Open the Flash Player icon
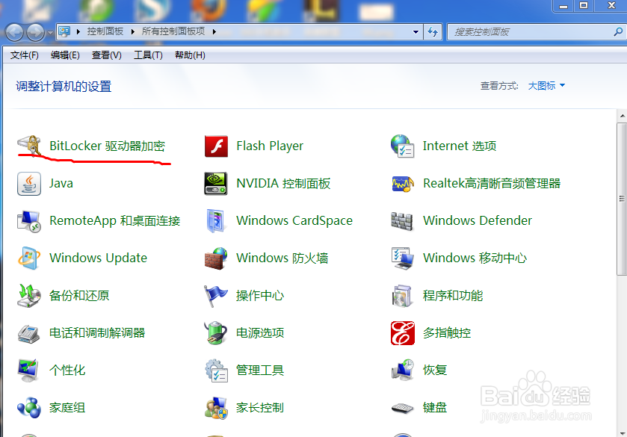The width and height of the screenshot is (627, 437). [x=216, y=146]
